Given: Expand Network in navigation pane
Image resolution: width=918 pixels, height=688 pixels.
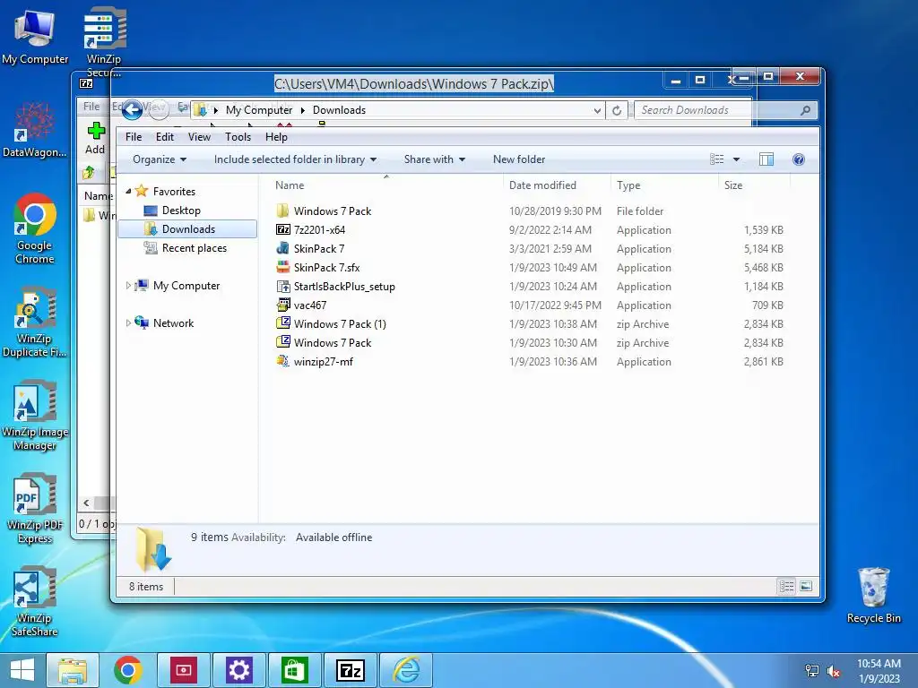Looking at the screenshot, I should 128,322.
